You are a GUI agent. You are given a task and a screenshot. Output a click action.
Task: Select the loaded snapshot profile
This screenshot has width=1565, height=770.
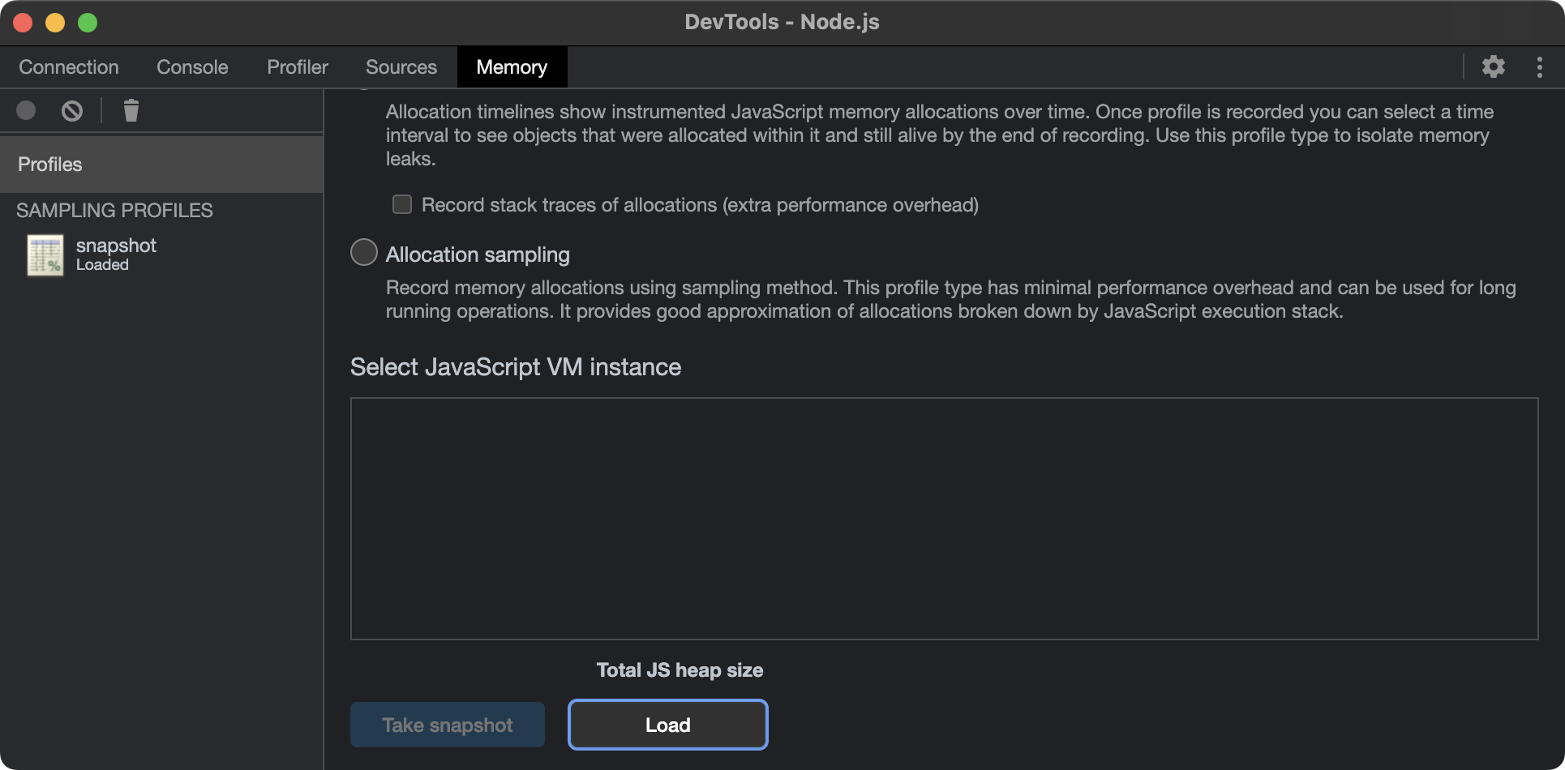click(115, 254)
